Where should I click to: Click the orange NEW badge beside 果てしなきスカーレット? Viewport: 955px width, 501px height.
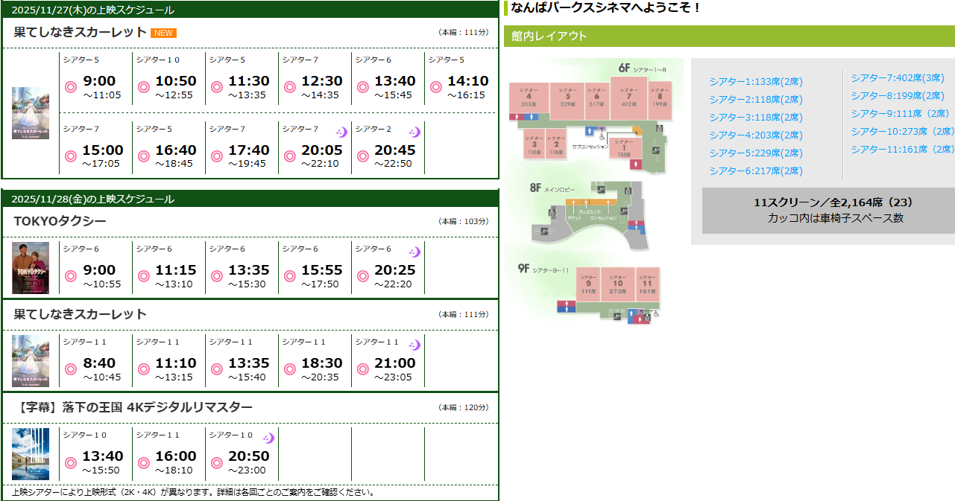pyautogui.click(x=163, y=33)
